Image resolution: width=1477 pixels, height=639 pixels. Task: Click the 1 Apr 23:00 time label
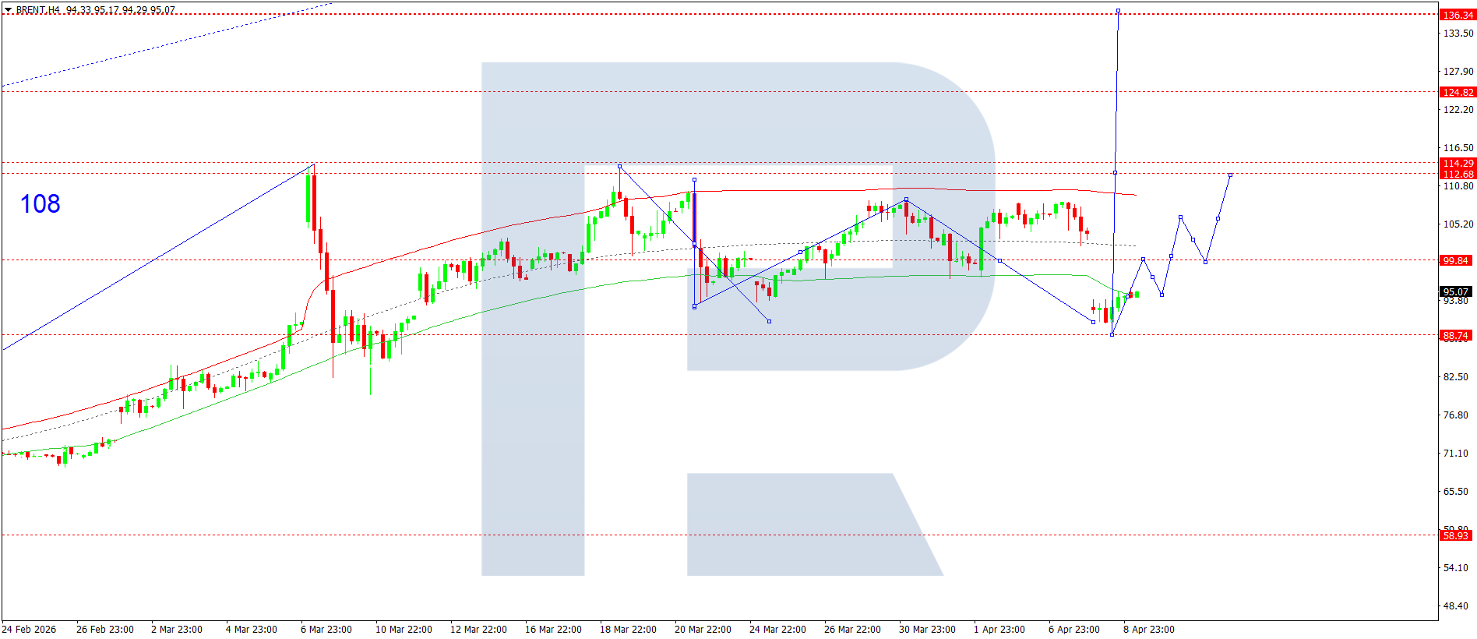pyautogui.click(x=999, y=630)
